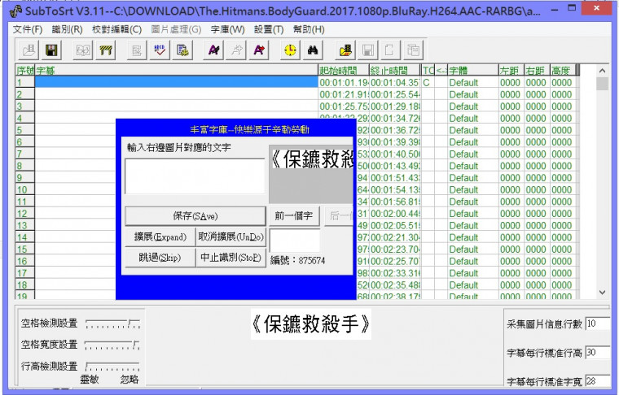The width and height of the screenshot is (619, 395).
Task: Click the subtitle list scroll up arrow
Action: [x=602, y=71]
